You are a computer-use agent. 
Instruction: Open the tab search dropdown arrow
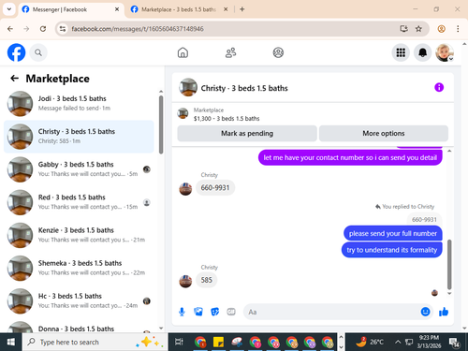point(9,9)
